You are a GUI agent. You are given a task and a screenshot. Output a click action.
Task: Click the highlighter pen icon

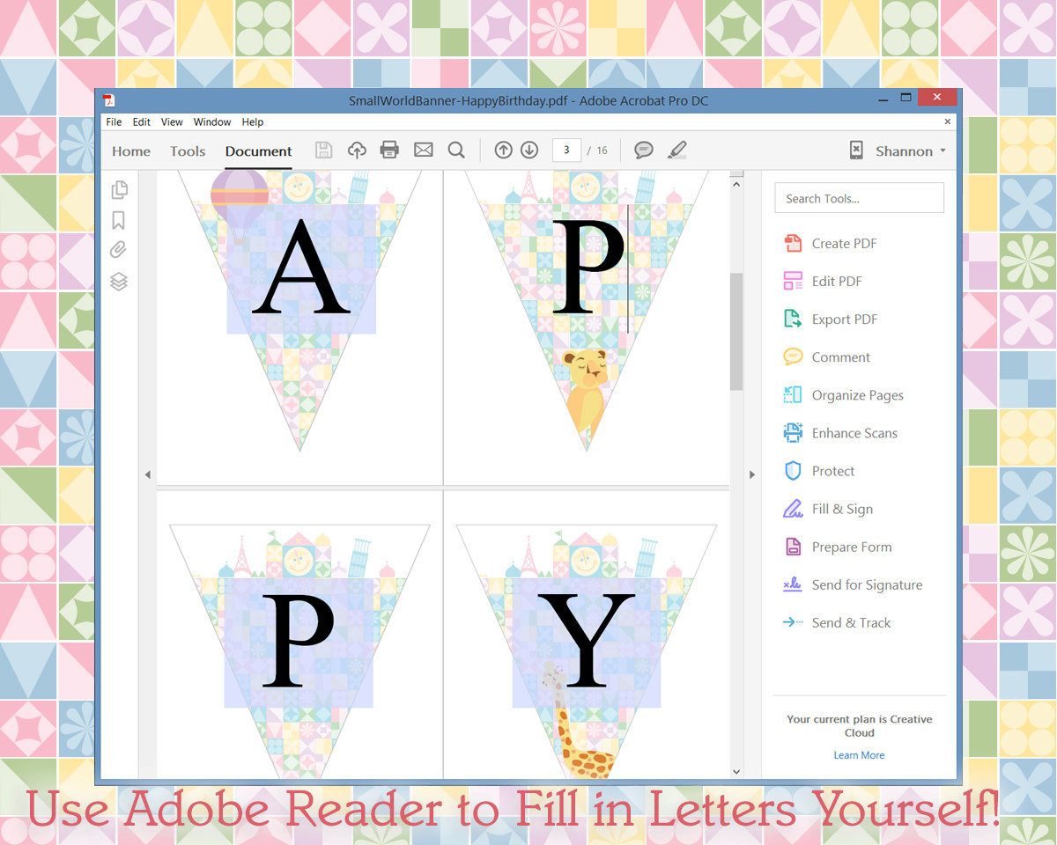pos(676,151)
